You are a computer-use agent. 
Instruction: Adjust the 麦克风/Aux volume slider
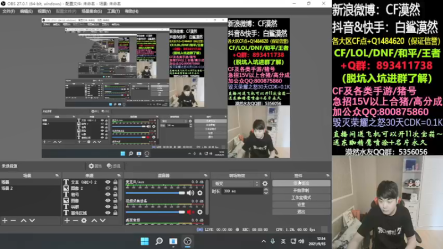coord(155,193)
